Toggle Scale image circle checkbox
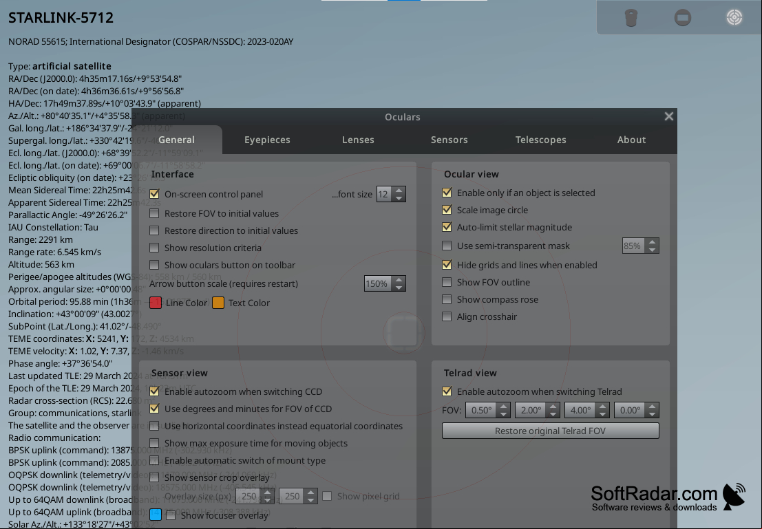This screenshot has height=529, width=762. pyautogui.click(x=447, y=210)
